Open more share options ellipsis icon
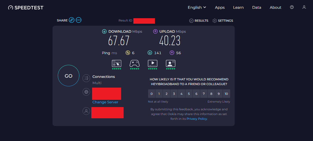The image size is (313, 141). pos(79,20)
